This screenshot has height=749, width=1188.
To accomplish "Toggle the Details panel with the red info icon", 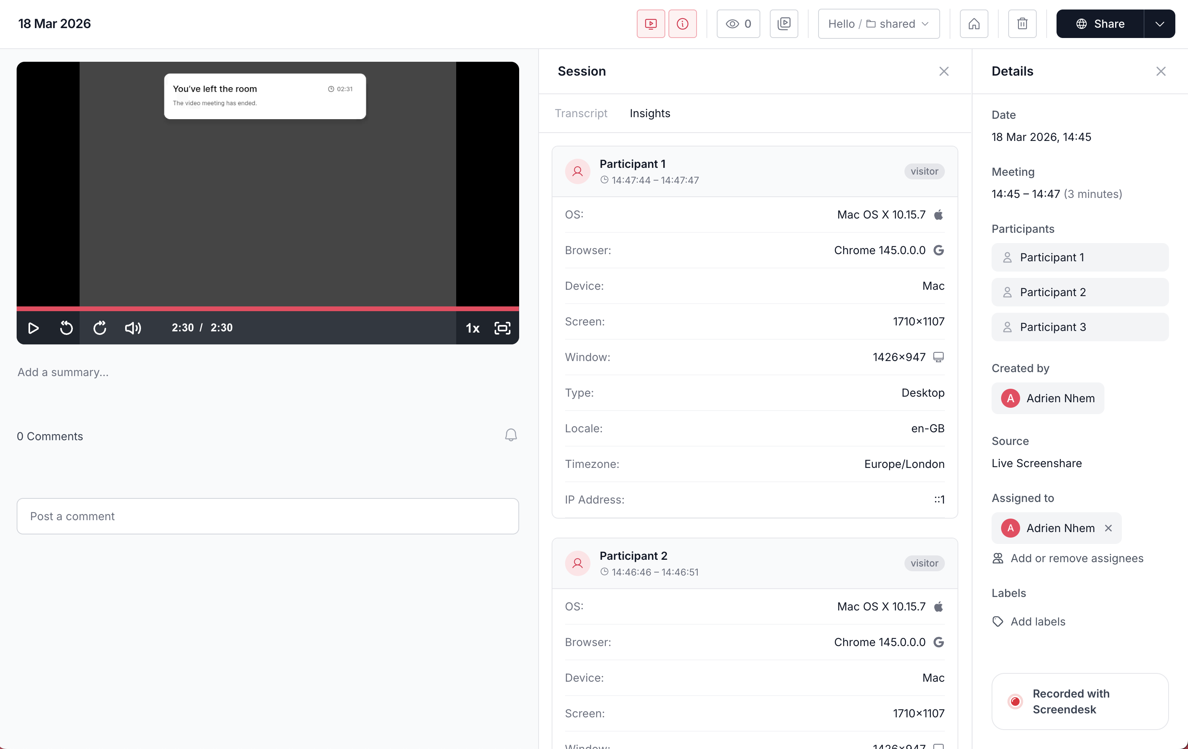I will [682, 24].
